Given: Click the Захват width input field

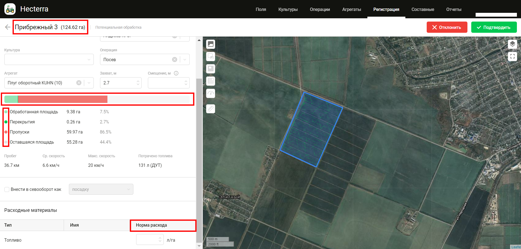Looking at the screenshot, I should [118, 83].
